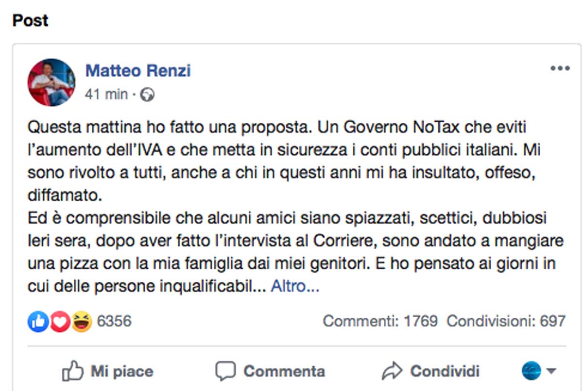Viewport: 583px width, 391px height.
Task: Show the Commenti: 1769 comments
Action: tap(380, 321)
